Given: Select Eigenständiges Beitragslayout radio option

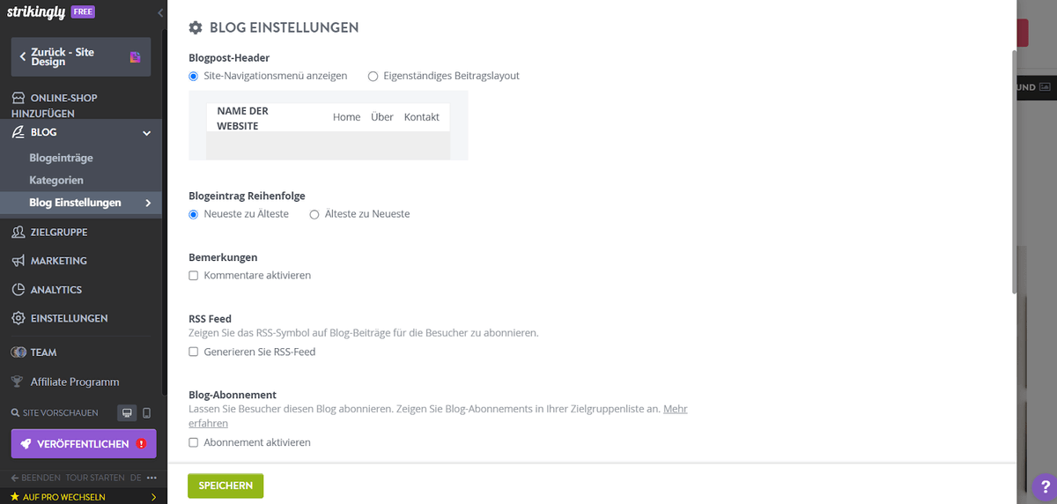Looking at the screenshot, I should (x=373, y=76).
